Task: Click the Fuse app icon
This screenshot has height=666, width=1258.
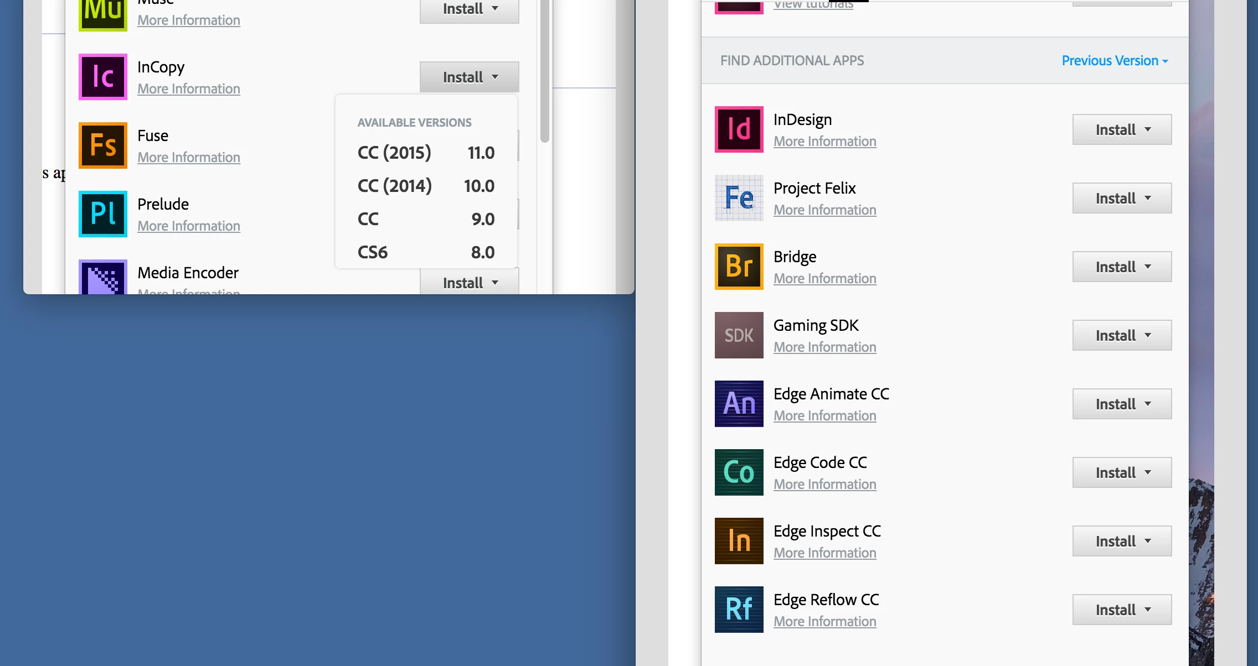Action: pos(103,145)
